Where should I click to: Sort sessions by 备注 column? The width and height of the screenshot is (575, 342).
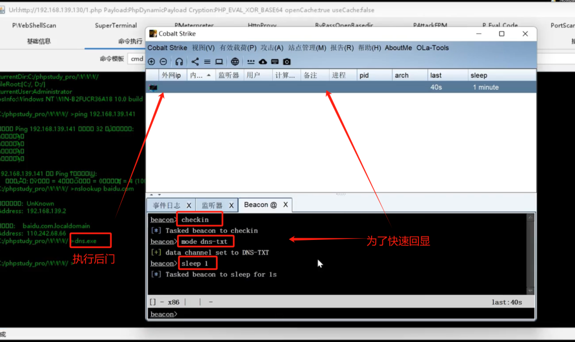click(314, 76)
